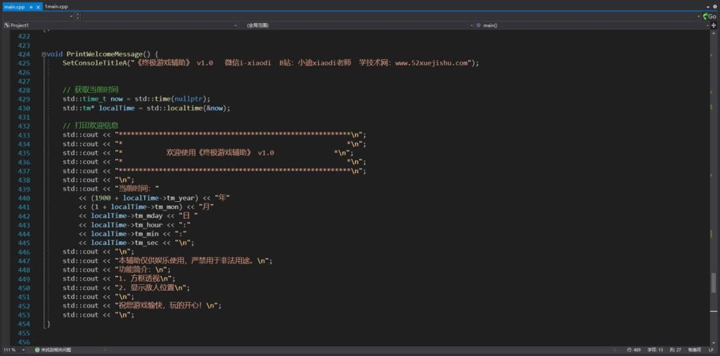Open the Project1 scope dropdown
The image size is (720, 356).
click(120, 25)
